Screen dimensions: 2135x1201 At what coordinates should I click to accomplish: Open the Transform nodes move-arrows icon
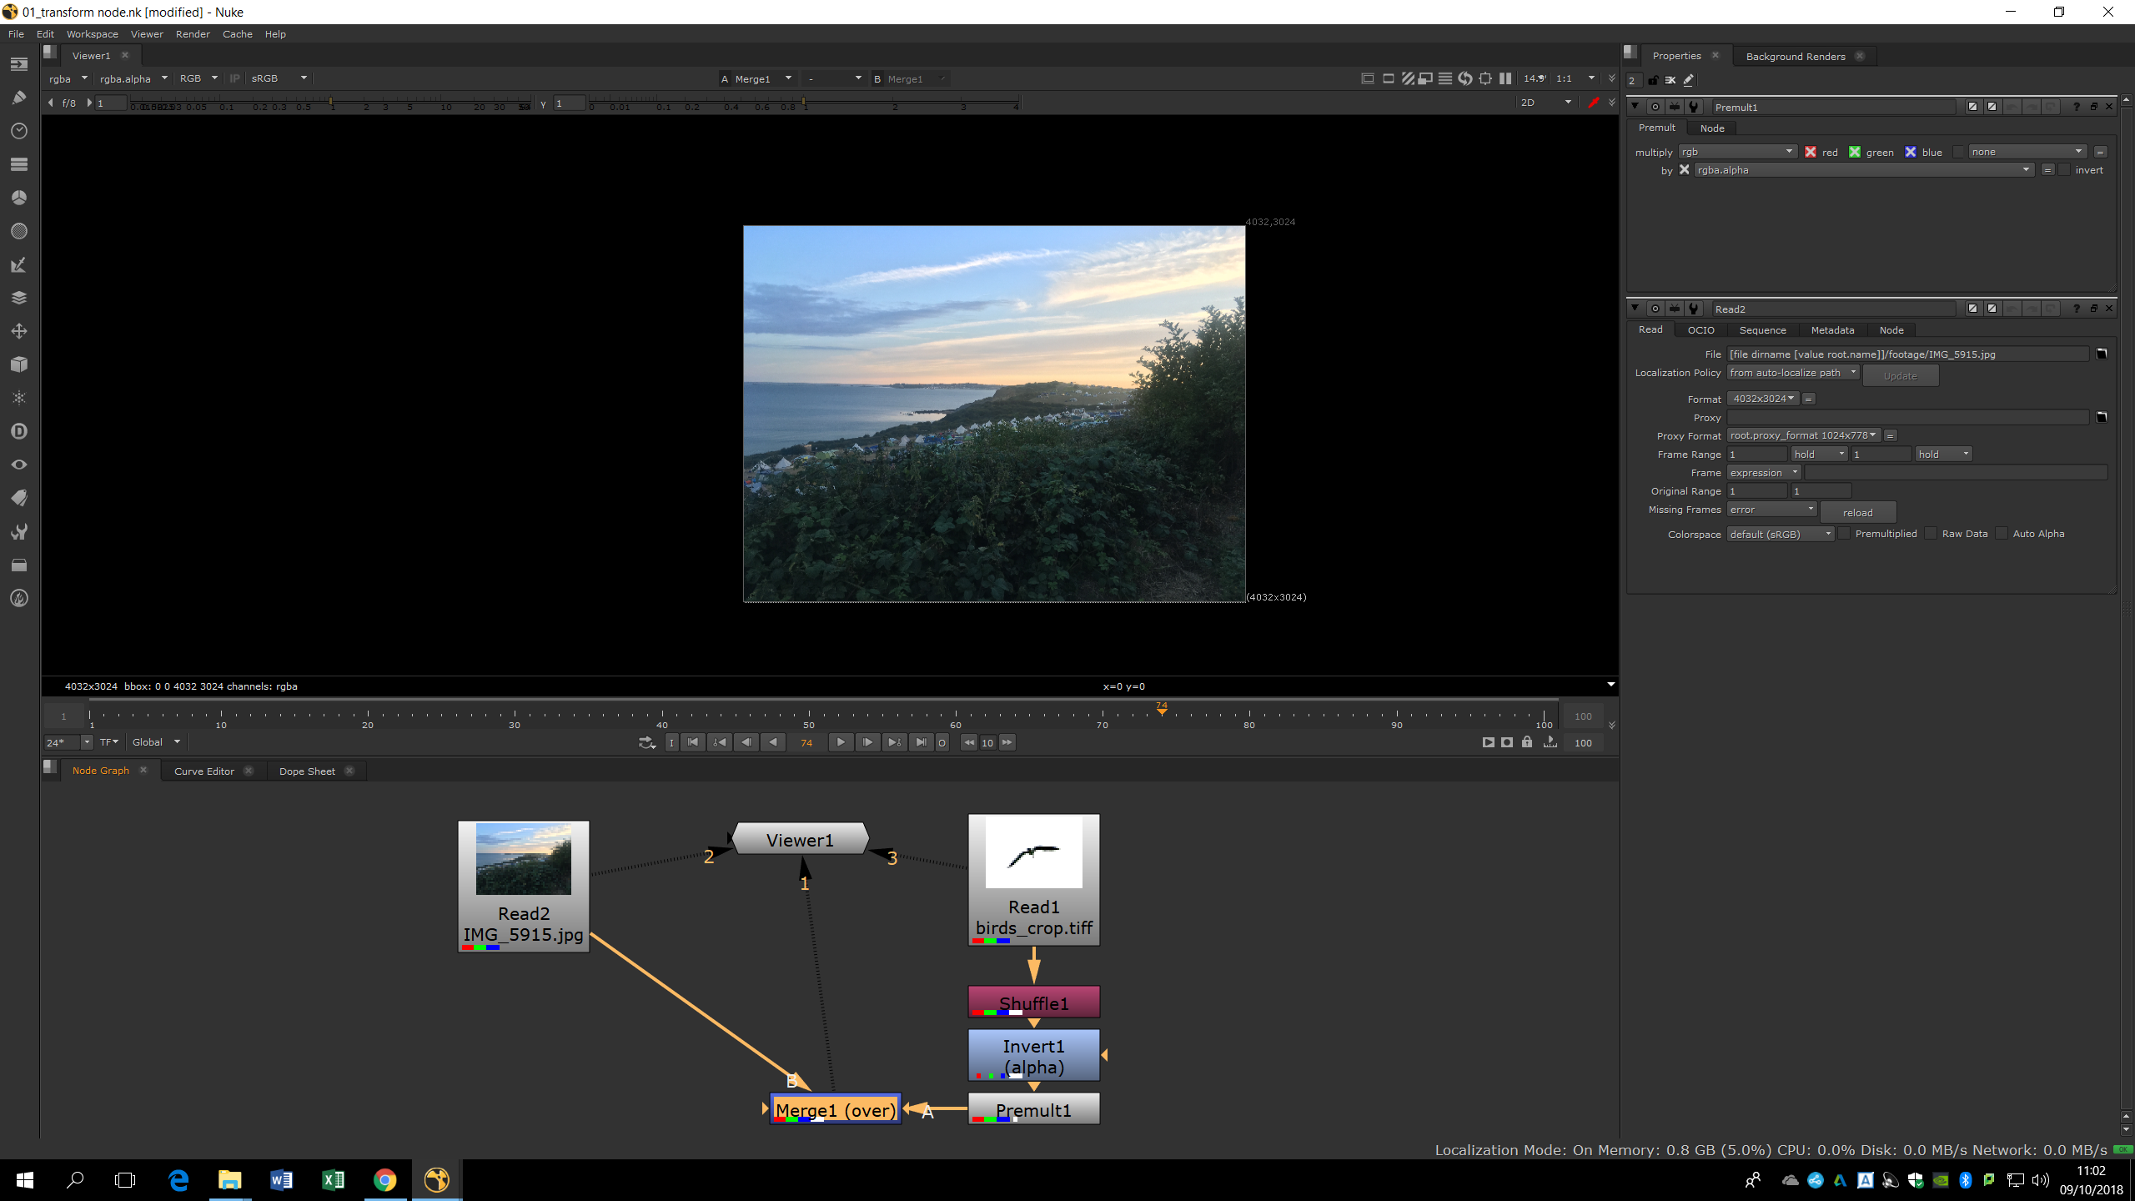coord(18,331)
